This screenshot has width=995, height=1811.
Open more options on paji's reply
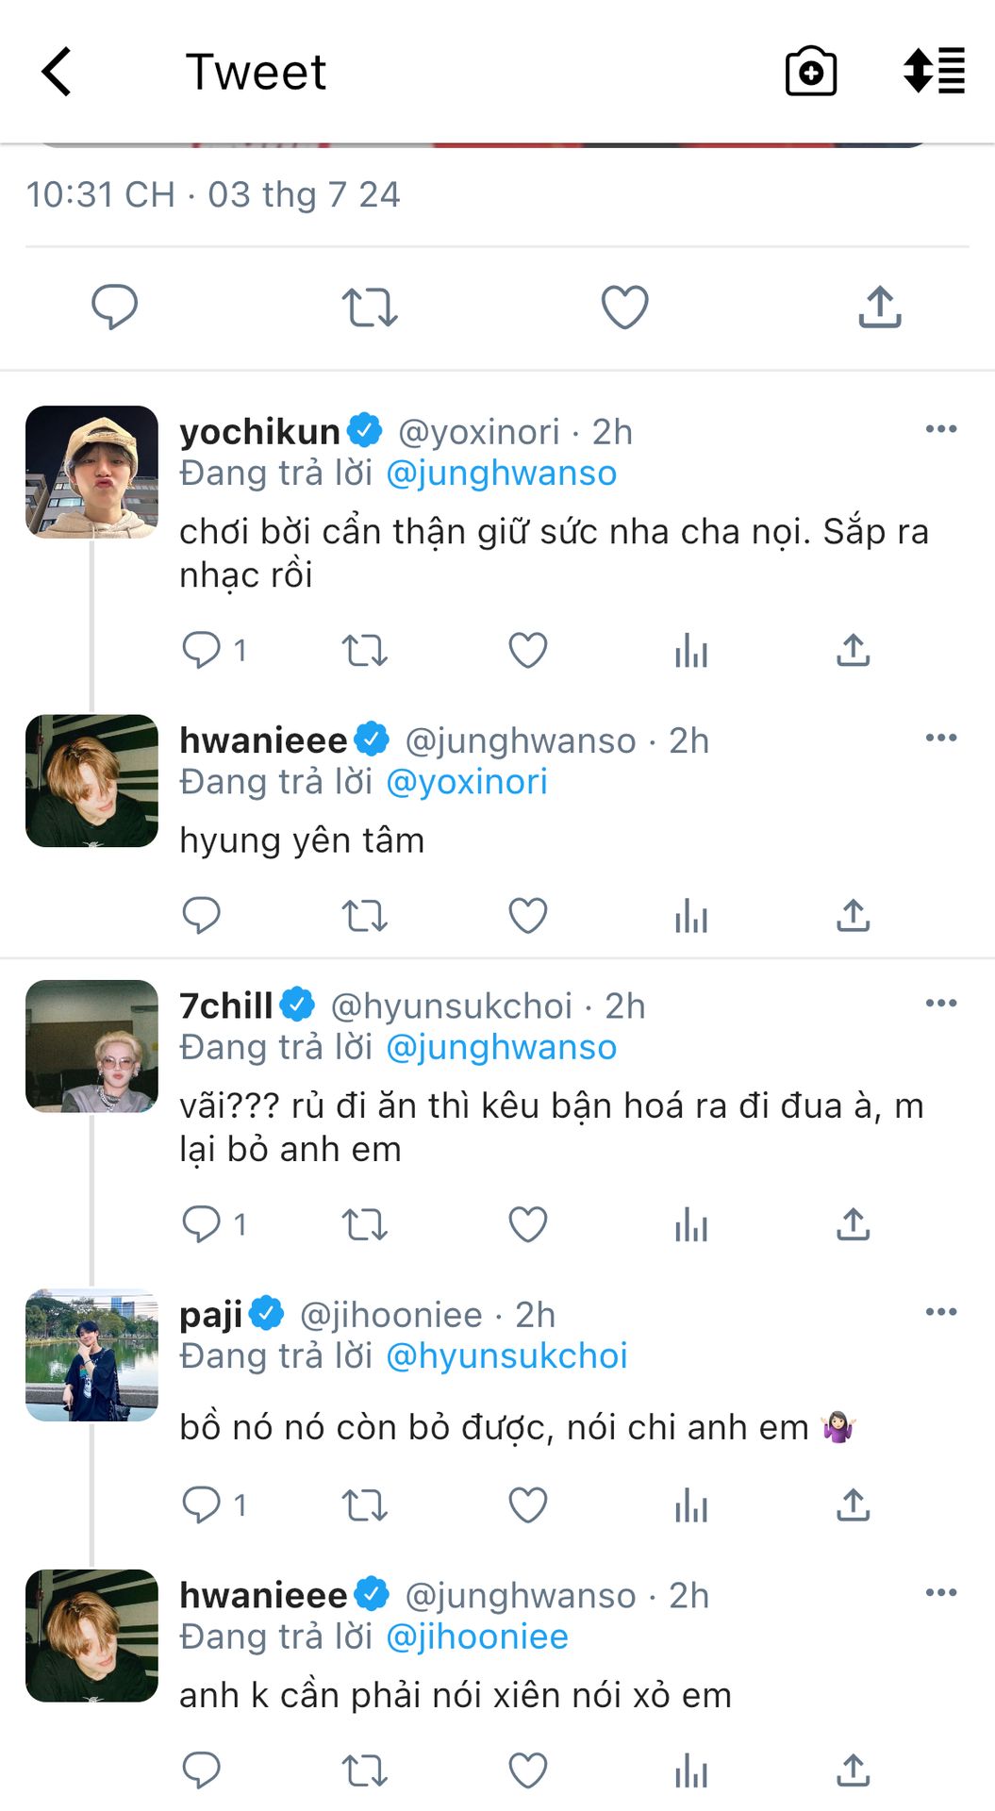tap(940, 1312)
